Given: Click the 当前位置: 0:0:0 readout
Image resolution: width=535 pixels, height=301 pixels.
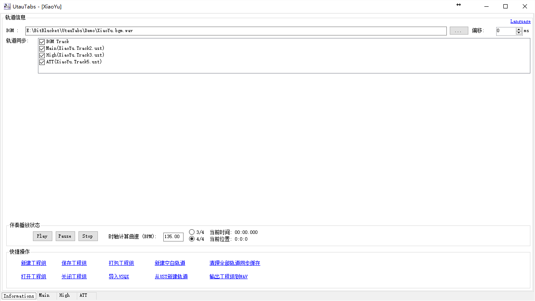Looking at the screenshot, I should pos(229,239).
